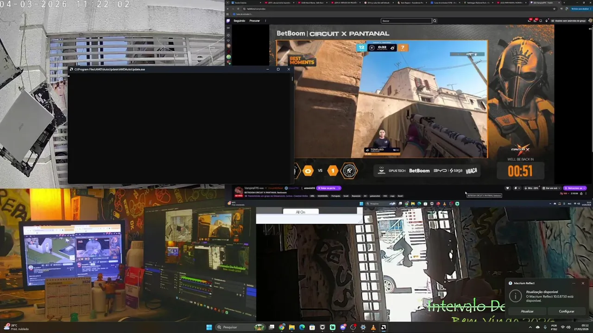Viewport: 593px width, 333px height.
Task: Open a new Chrome tab
Action: point(564,3)
